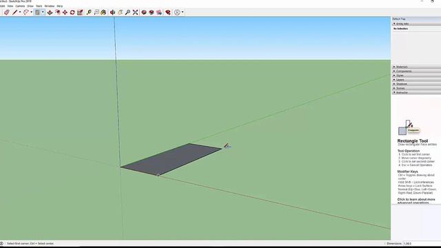This screenshot has width=441, height=248.
Task: Open the Edit menu
Action: [2, 6]
